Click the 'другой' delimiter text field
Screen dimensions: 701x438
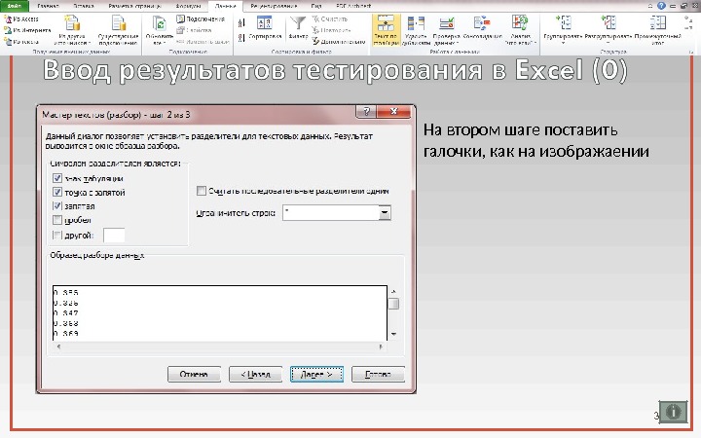[x=114, y=236]
